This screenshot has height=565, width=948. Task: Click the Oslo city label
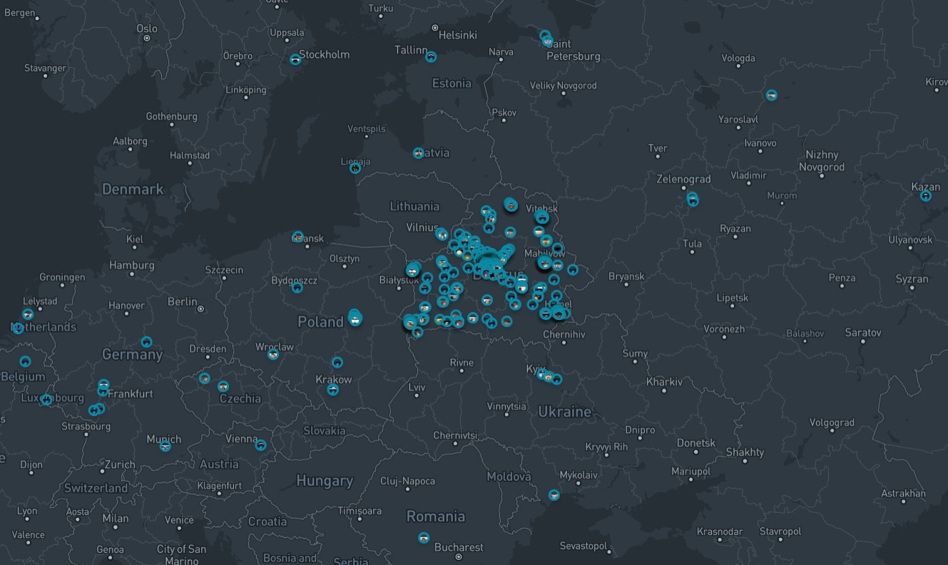[147, 28]
